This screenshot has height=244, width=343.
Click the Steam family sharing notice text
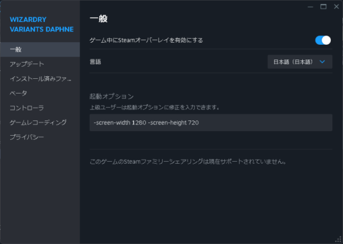click(188, 162)
